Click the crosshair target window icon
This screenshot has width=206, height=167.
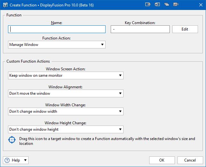click(12, 140)
